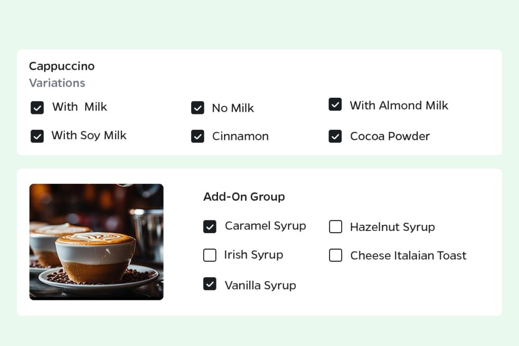Uncheck the Caramel Syrup add-on
Viewport: 519px width, 346px height.
[209, 226]
